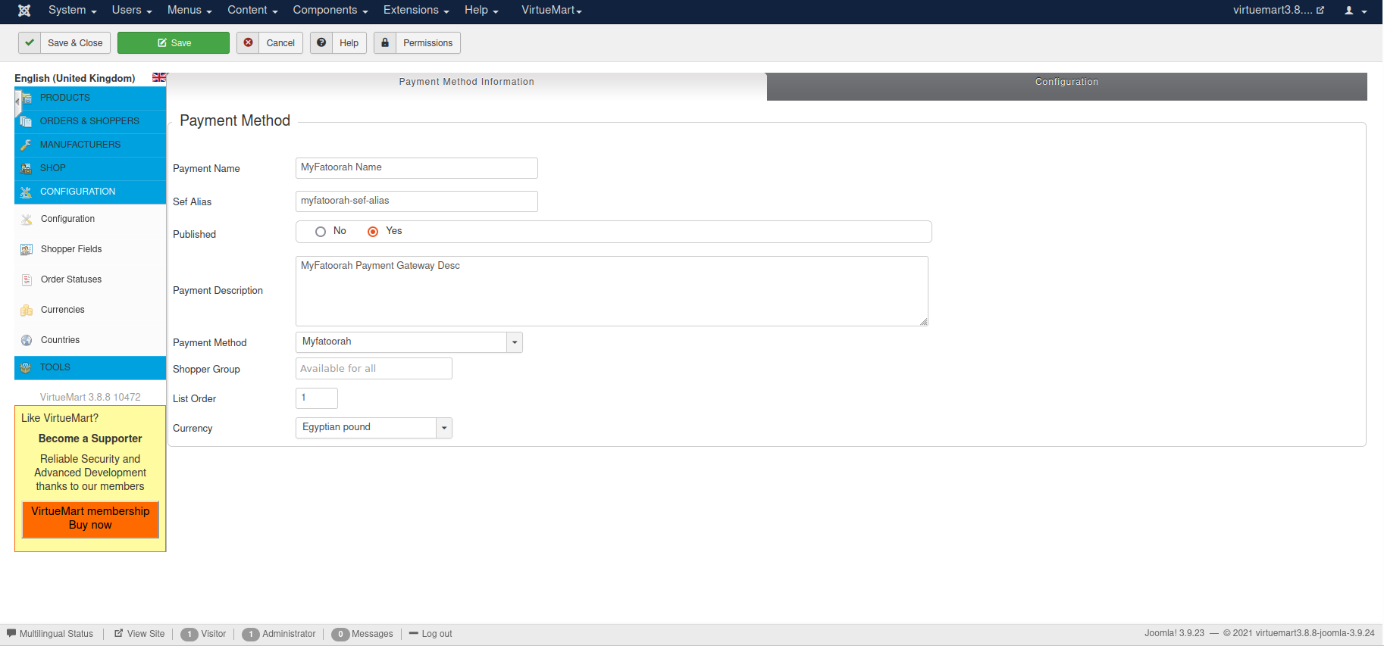Click the Visitor count badge
This screenshot has width=1384, height=646.
pyautogui.click(x=189, y=635)
